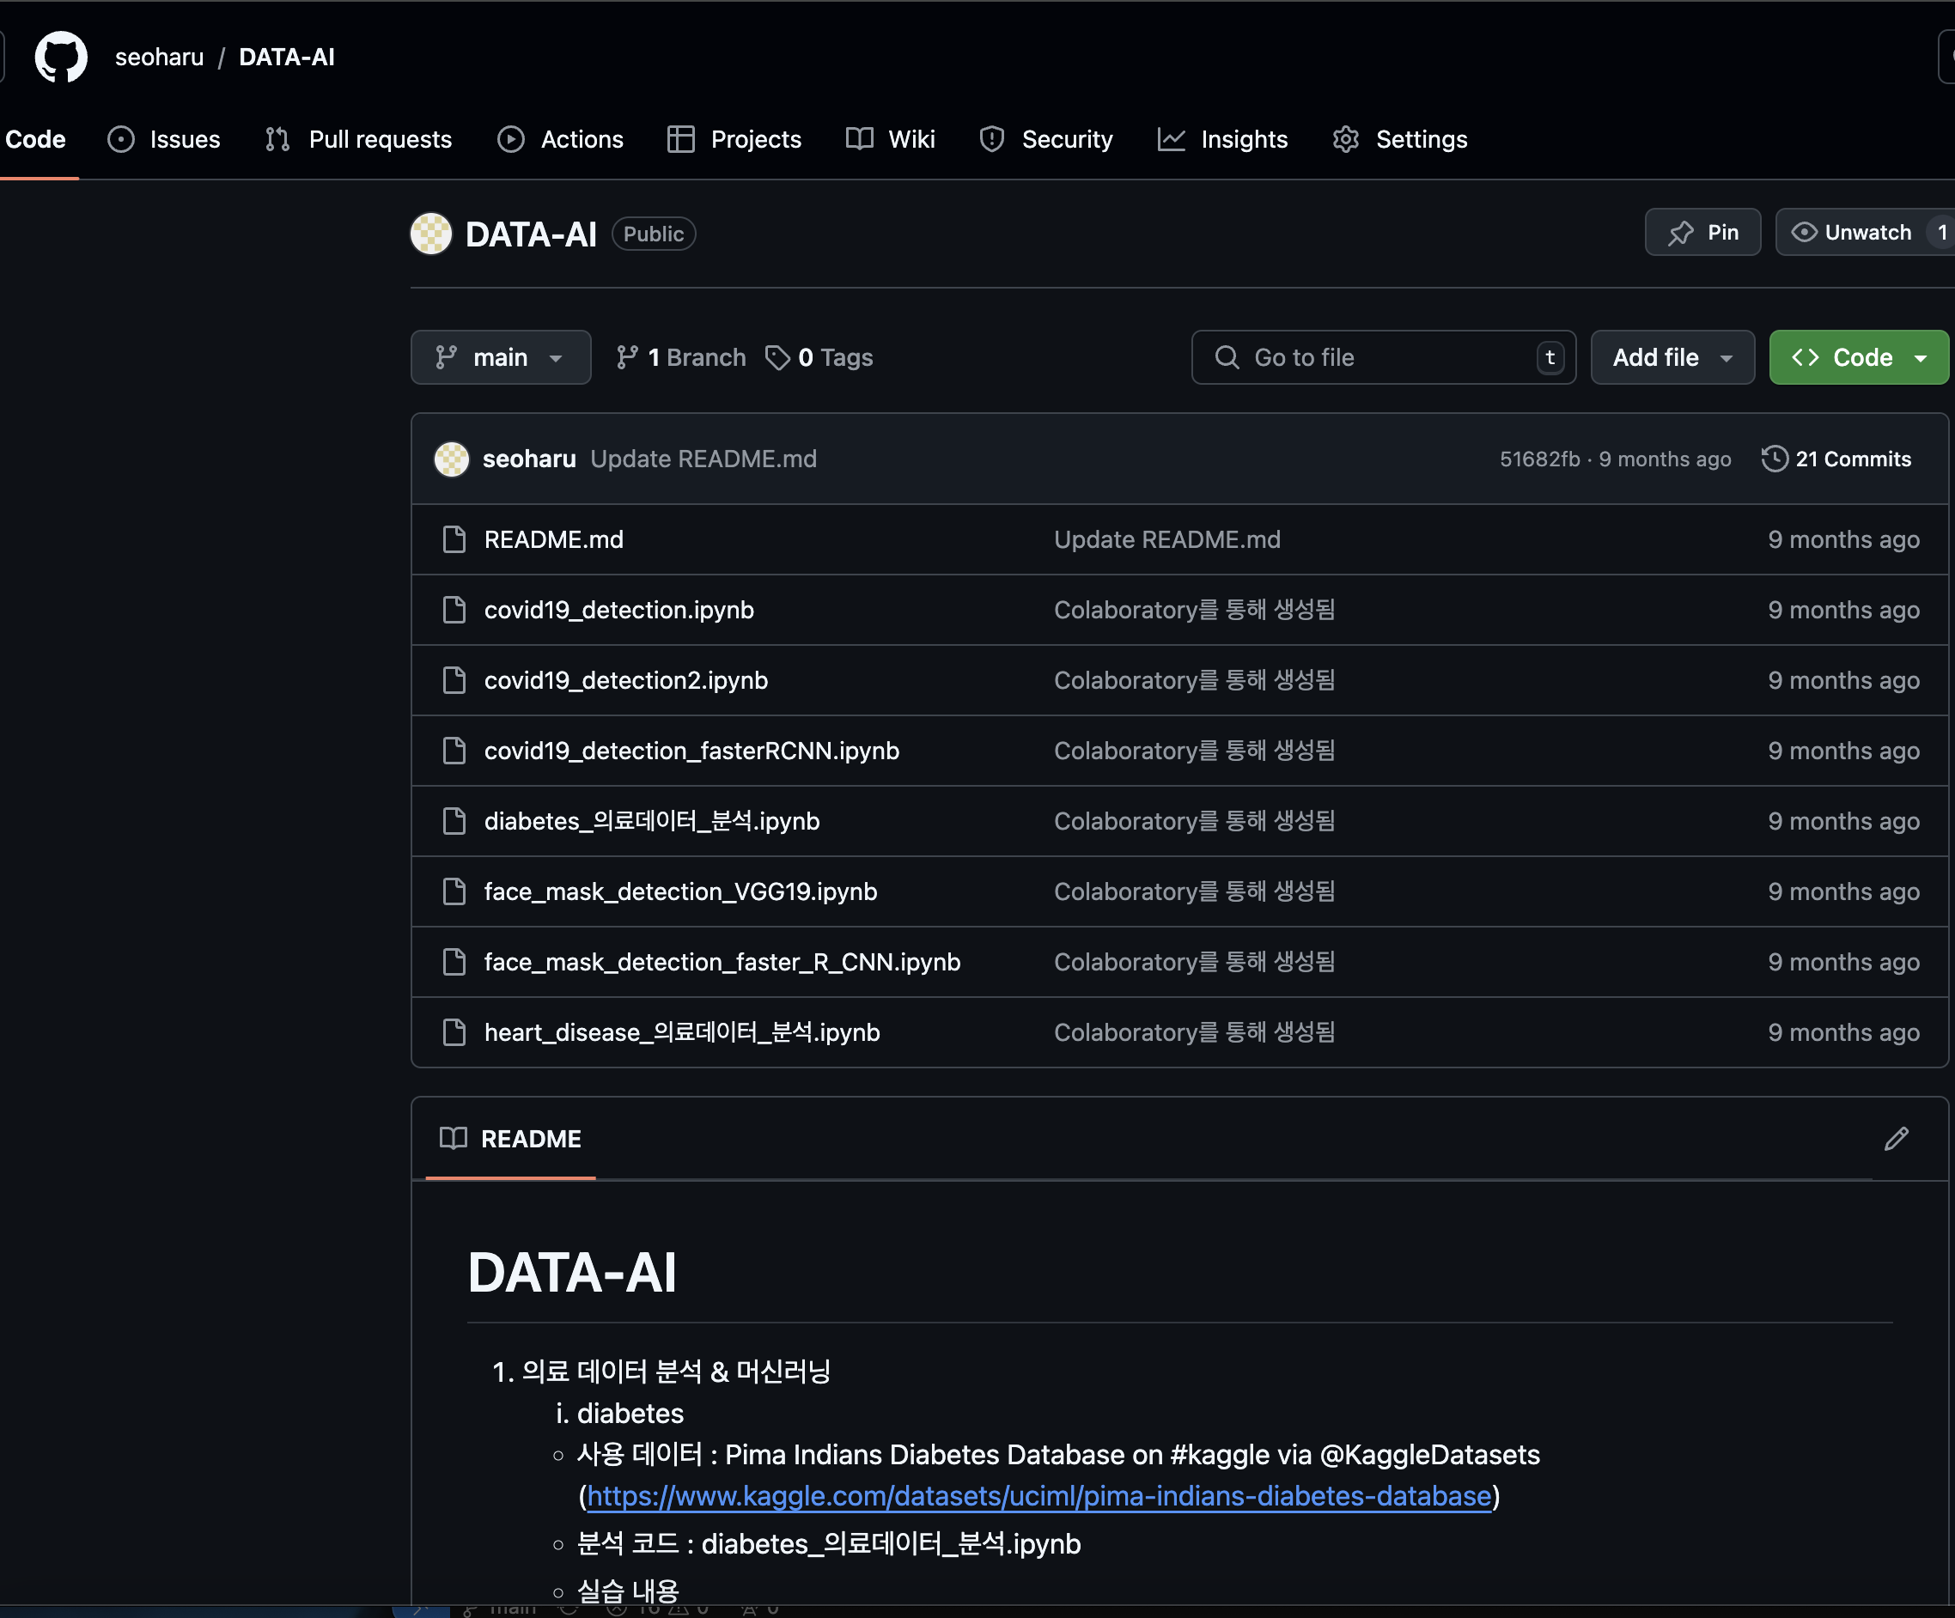Go to the Code tab
The width and height of the screenshot is (1955, 1618).
tap(35, 140)
